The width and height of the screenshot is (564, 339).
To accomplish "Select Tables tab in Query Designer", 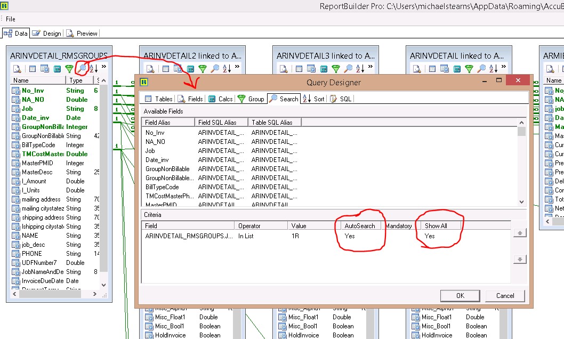I will pyautogui.click(x=159, y=99).
